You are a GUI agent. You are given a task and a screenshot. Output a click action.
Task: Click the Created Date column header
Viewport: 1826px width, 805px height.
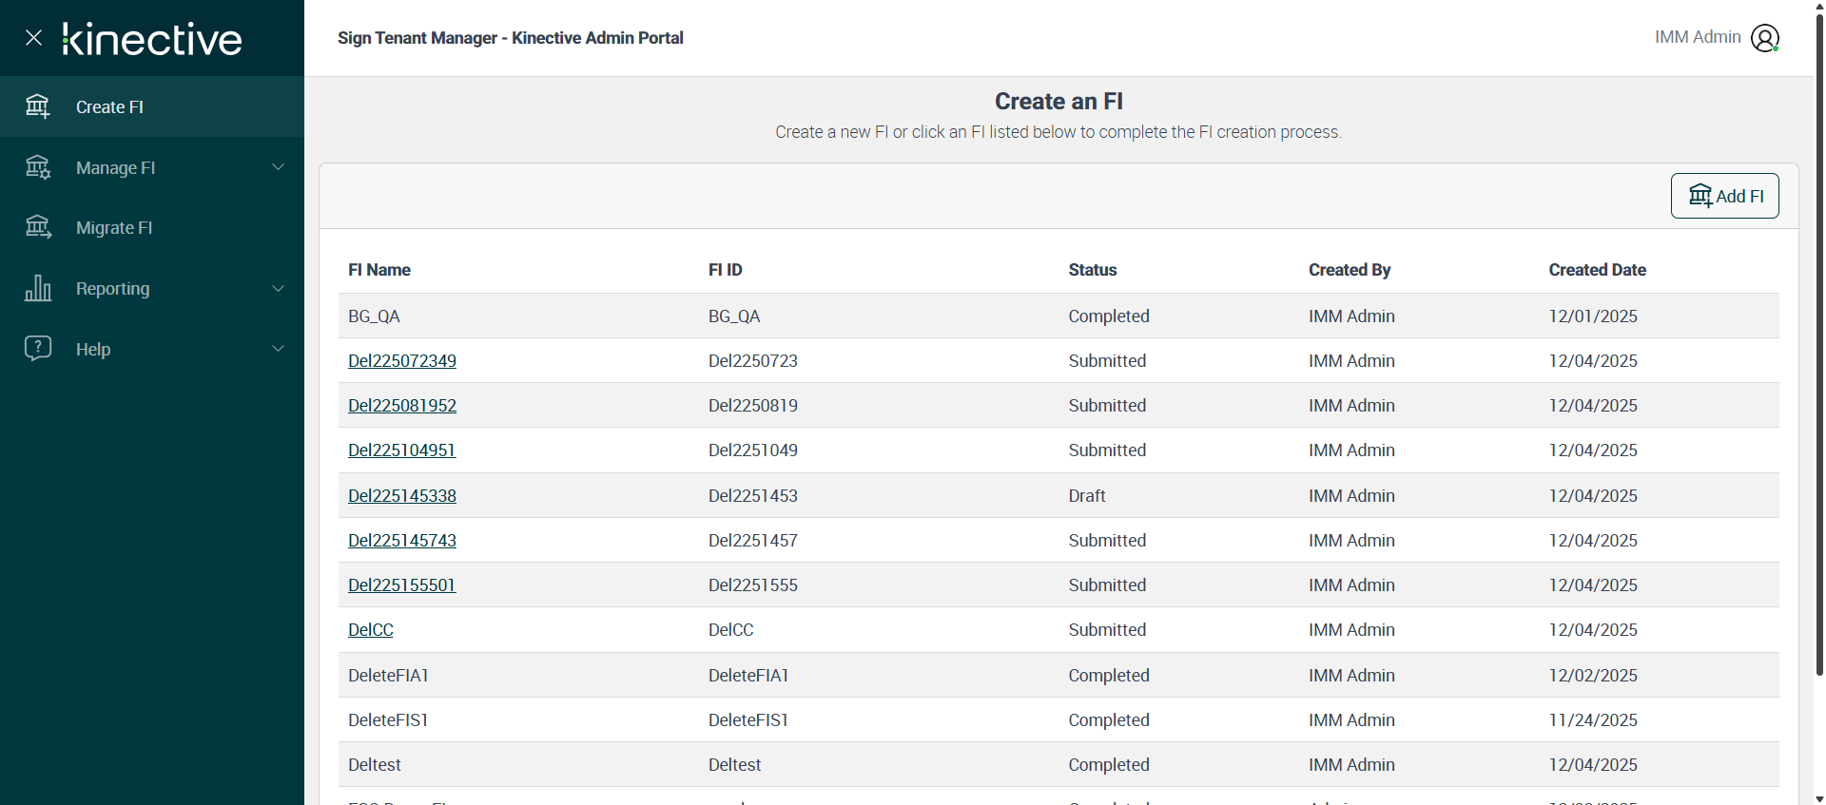click(x=1597, y=270)
